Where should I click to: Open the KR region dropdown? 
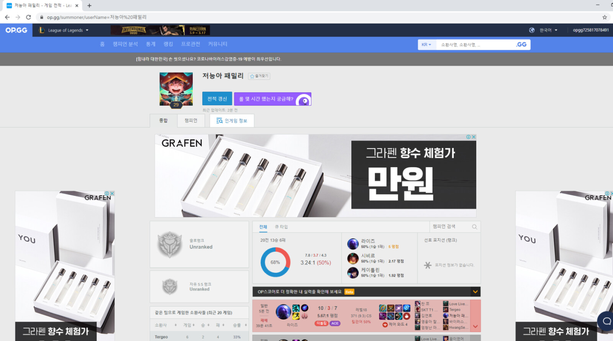point(426,44)
